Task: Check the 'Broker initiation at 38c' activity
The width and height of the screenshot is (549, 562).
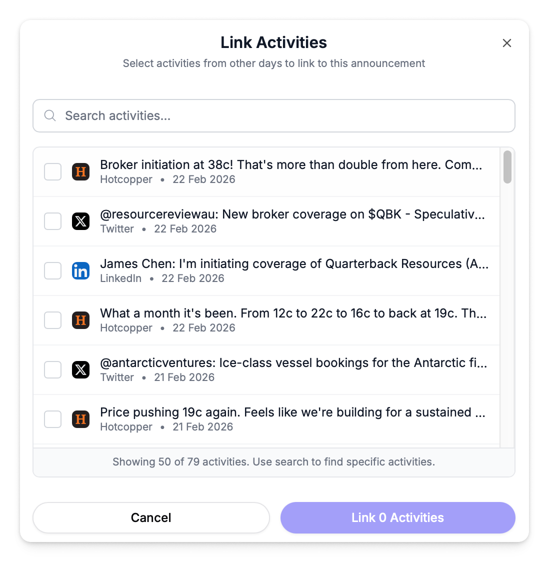Action: [53, 172]
